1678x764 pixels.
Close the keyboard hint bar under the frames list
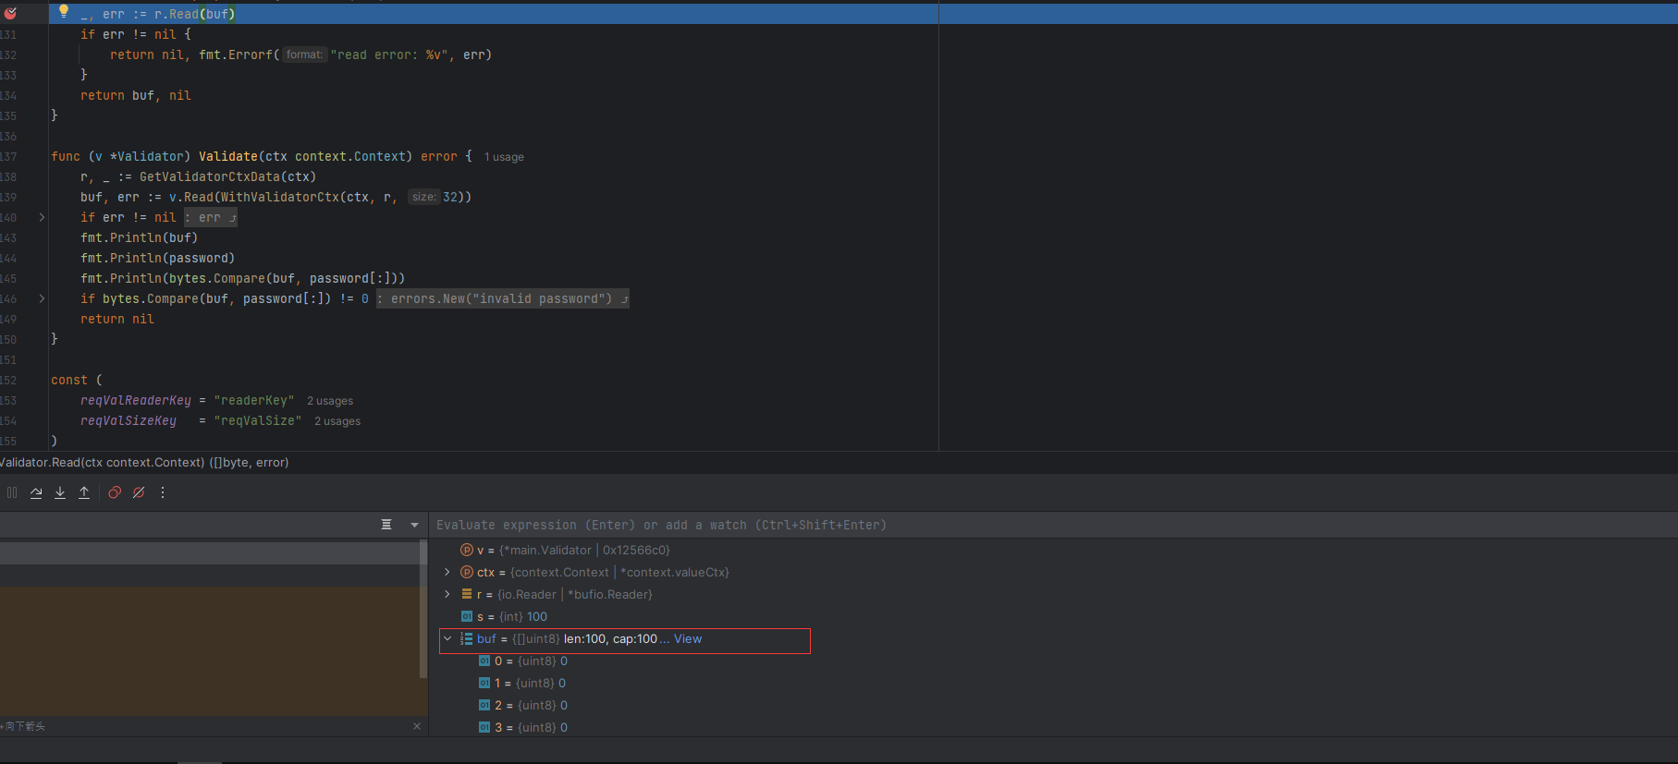click(x=417, y=726)
